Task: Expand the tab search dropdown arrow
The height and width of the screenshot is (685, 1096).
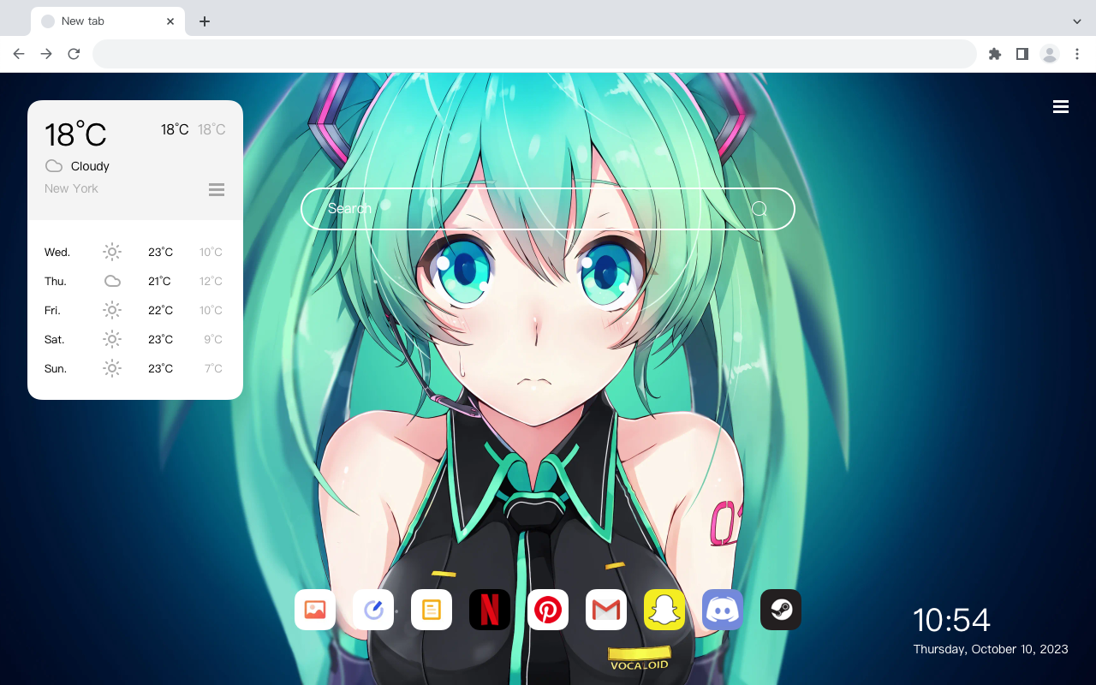Action: click(x=1077, y=21)
